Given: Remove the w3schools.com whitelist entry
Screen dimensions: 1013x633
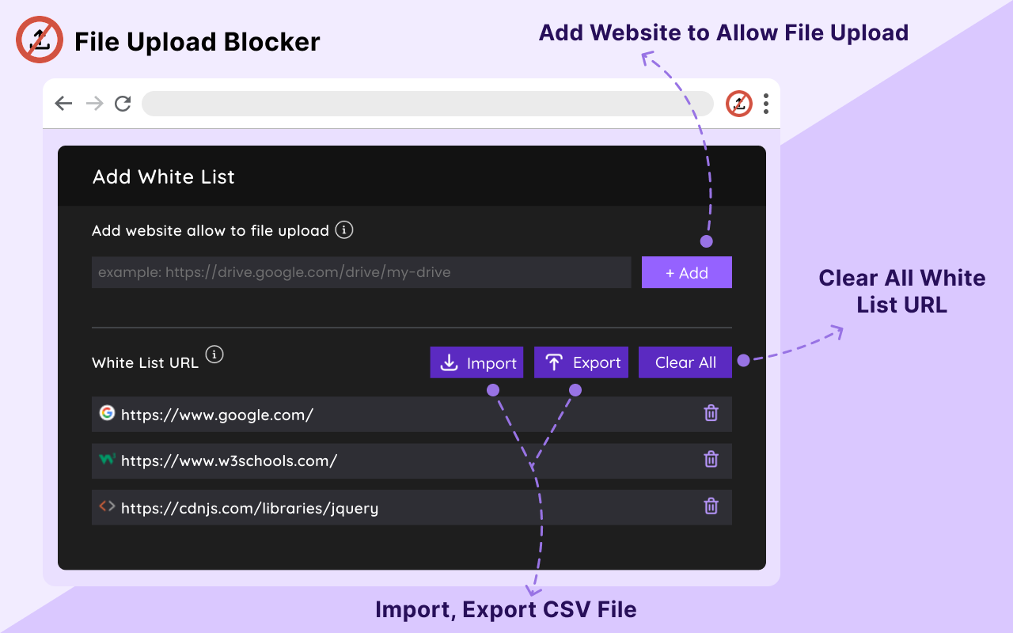Looking at the screenshot, I should pos(711,460).
